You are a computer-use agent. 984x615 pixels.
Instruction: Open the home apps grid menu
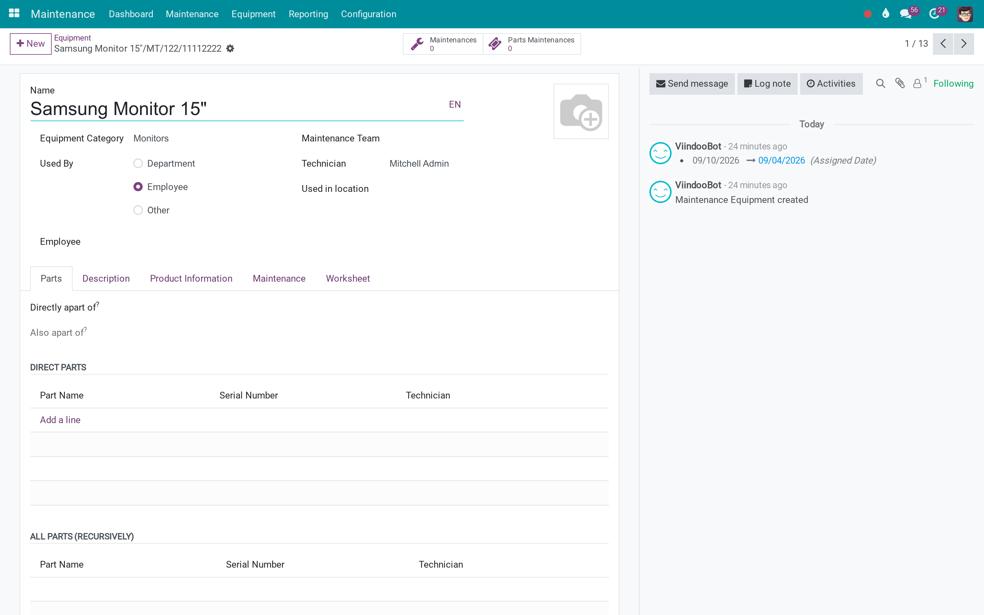click(14, 14)
